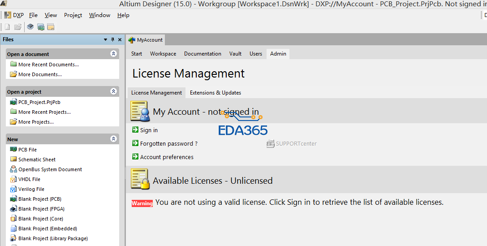
Task: Pin the Files panel
Action: [112, 39]
